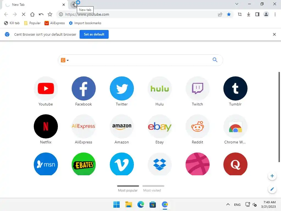Add a new shortcut with plus button

click(x=272, y=176)
